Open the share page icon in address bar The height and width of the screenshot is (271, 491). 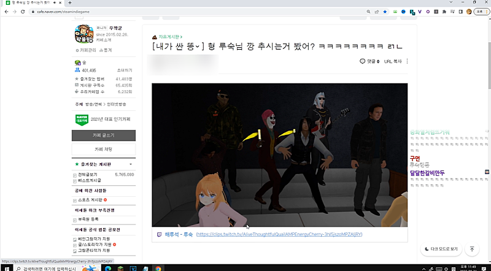pyautogui.click(x=377, y=12)
